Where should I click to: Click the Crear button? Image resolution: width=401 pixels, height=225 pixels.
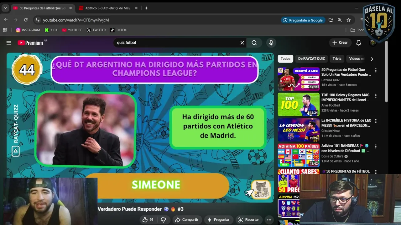(x=340, y=43)
